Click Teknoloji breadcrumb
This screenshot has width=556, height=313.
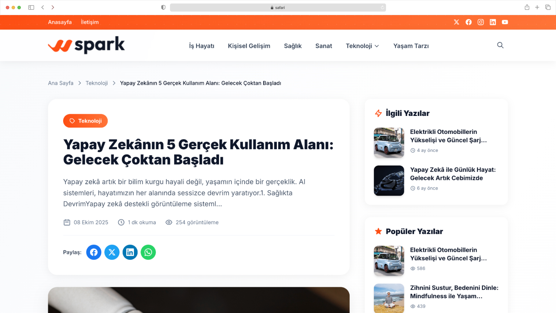point(97,83)
